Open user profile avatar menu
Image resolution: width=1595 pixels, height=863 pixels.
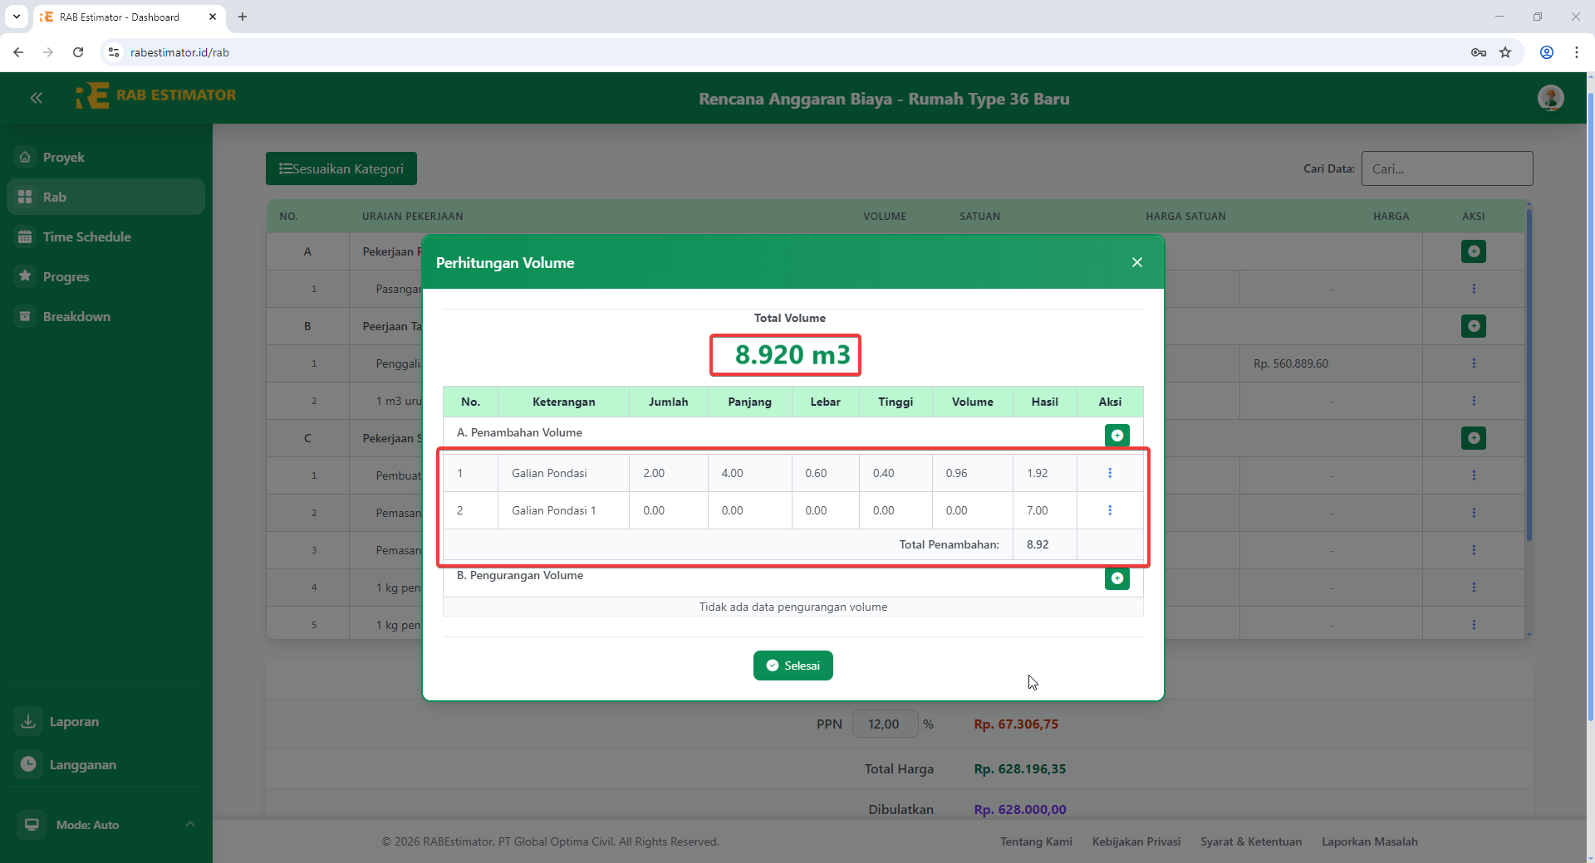1550,98
